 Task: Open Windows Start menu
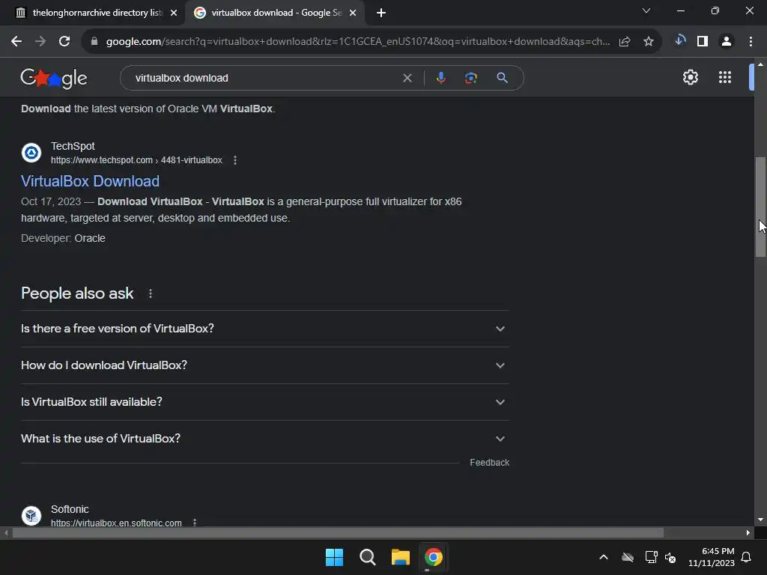point(335,557)
